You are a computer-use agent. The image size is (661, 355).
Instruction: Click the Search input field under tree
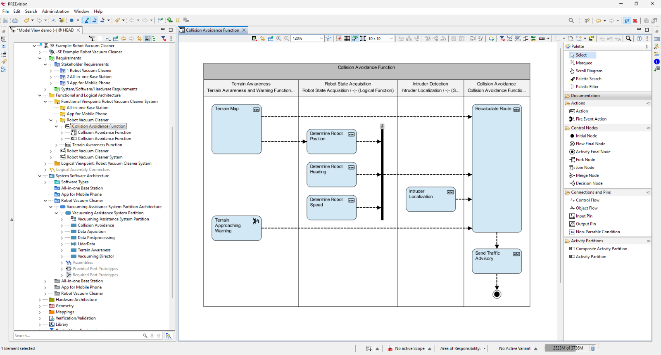tap(77, 336)
